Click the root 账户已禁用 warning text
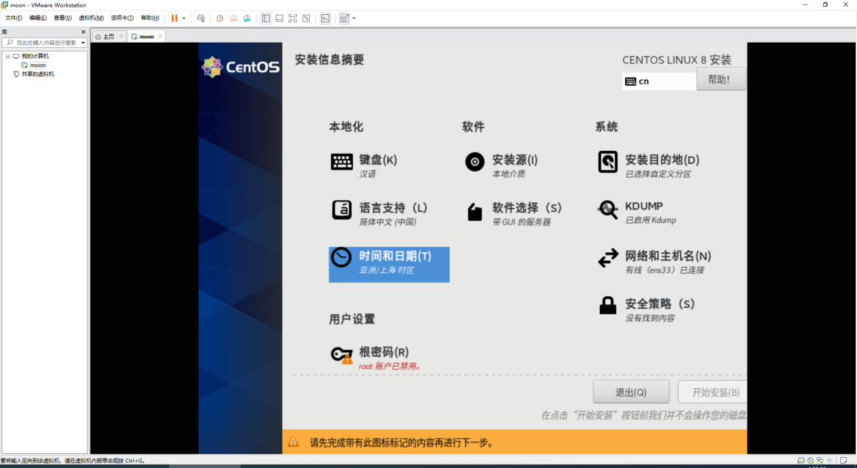Image resolution: width=857 pixels, height=468 pixels. click(390, 366)
